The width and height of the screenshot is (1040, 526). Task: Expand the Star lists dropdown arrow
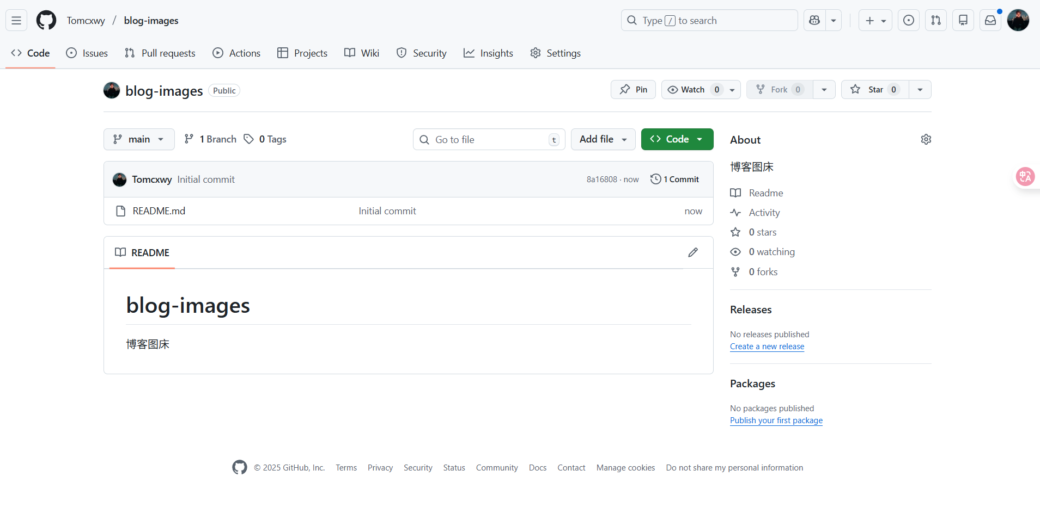(x=920, y=90)
